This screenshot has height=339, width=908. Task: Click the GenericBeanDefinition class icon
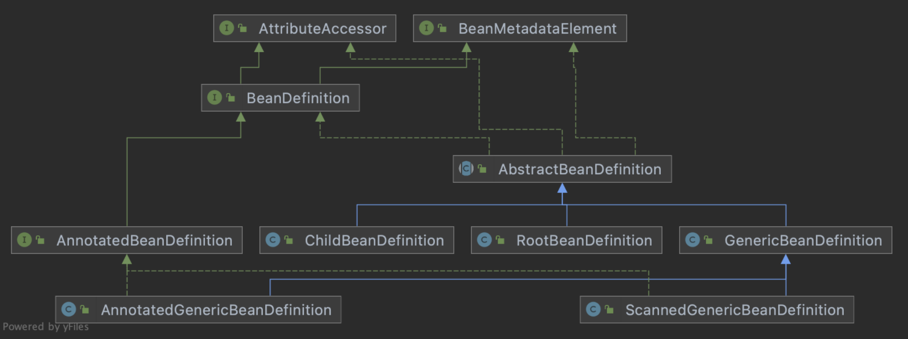click(692, 240)
